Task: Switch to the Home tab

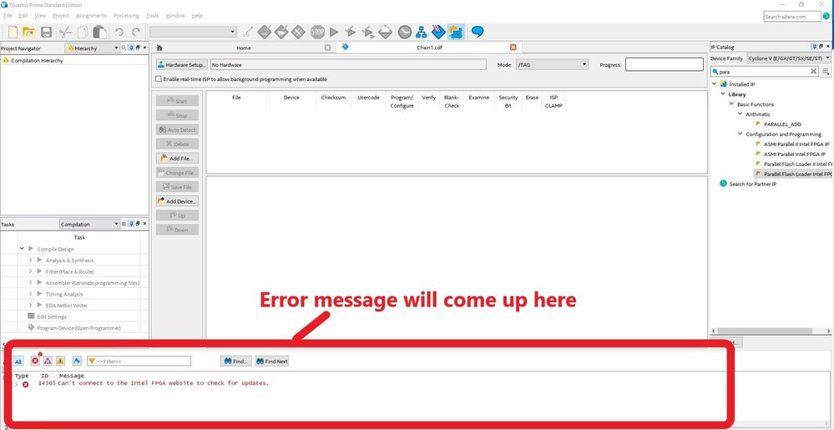Action: click(x=243, y=48)
